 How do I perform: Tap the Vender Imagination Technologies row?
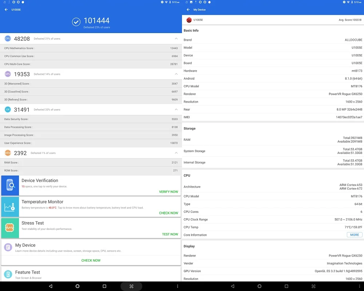pyautogui.click(x=273, y=263)
